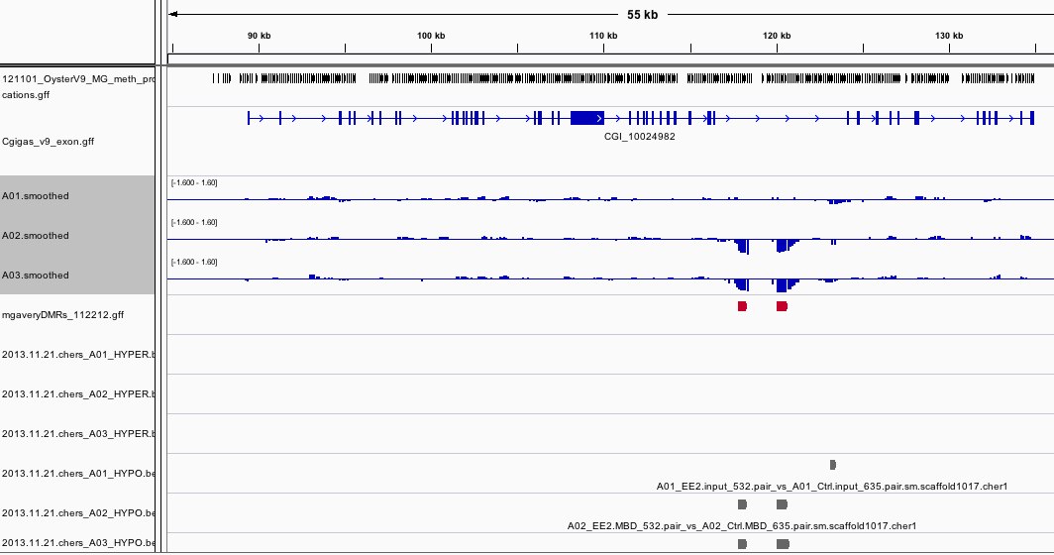The width and height of the screenshot is (1054, 555).
Task: Select the chers_A01_HYPO track name
Action: point(78,474)
